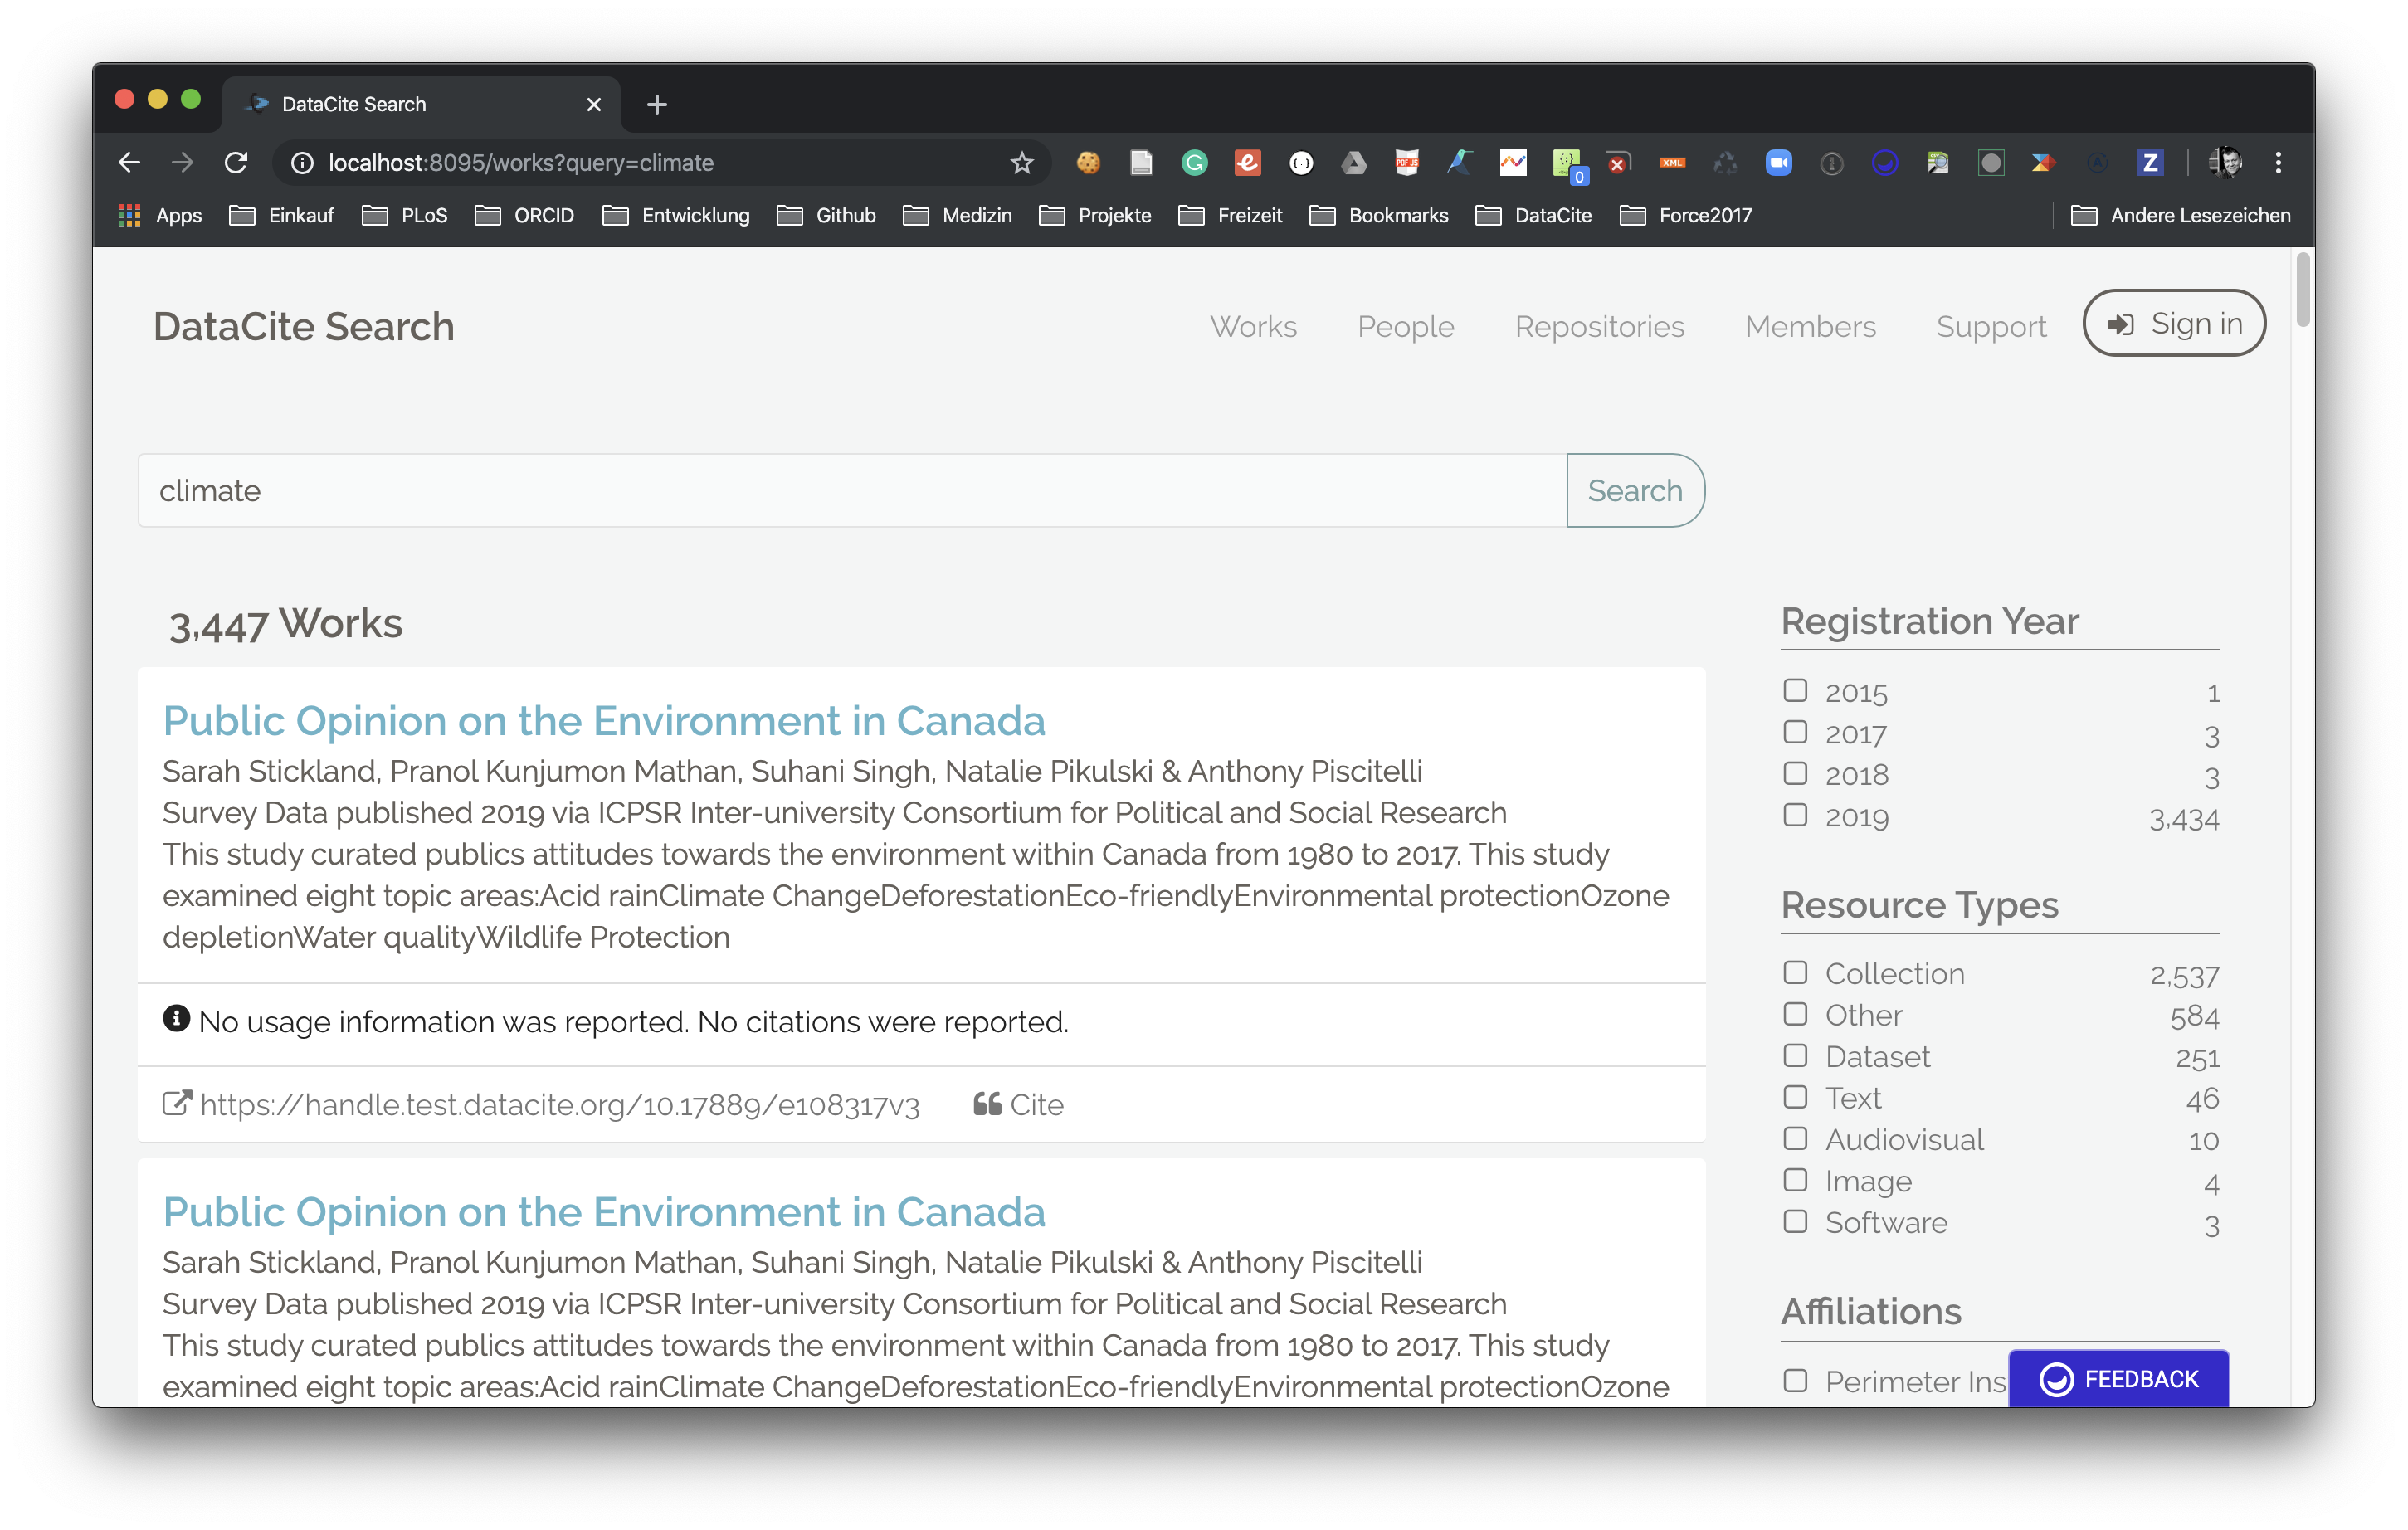The image size is (2408, 1530).
Task: Open the DataCite bookmarks folder
Action: tap(1534, 216)
